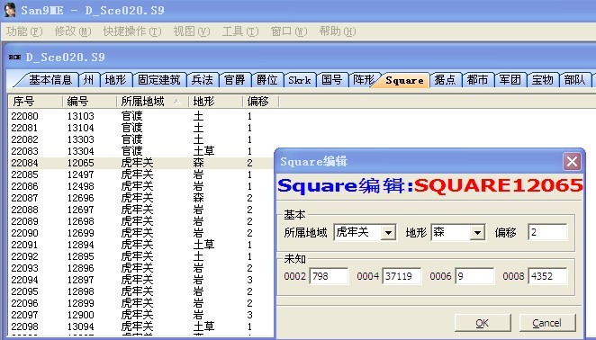Click the SCE document icon beside D_Sce020.S9
Viewport: 596px width, 340px height.
[15, 58]
